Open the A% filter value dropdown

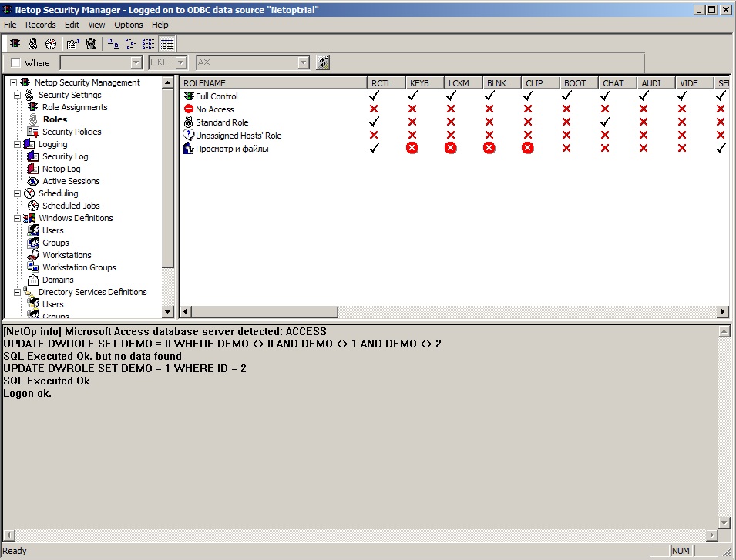pyautogui.click(x=303, y=62)
